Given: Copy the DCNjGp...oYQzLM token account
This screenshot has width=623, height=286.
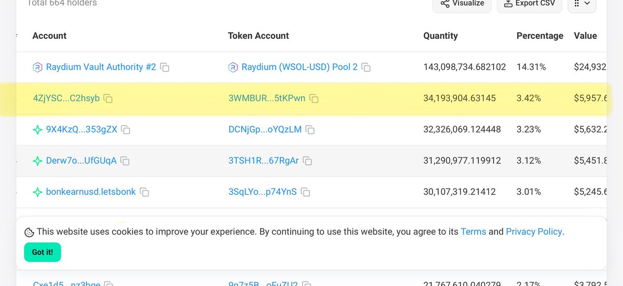Looking at the screenshot, I should 310,130.
